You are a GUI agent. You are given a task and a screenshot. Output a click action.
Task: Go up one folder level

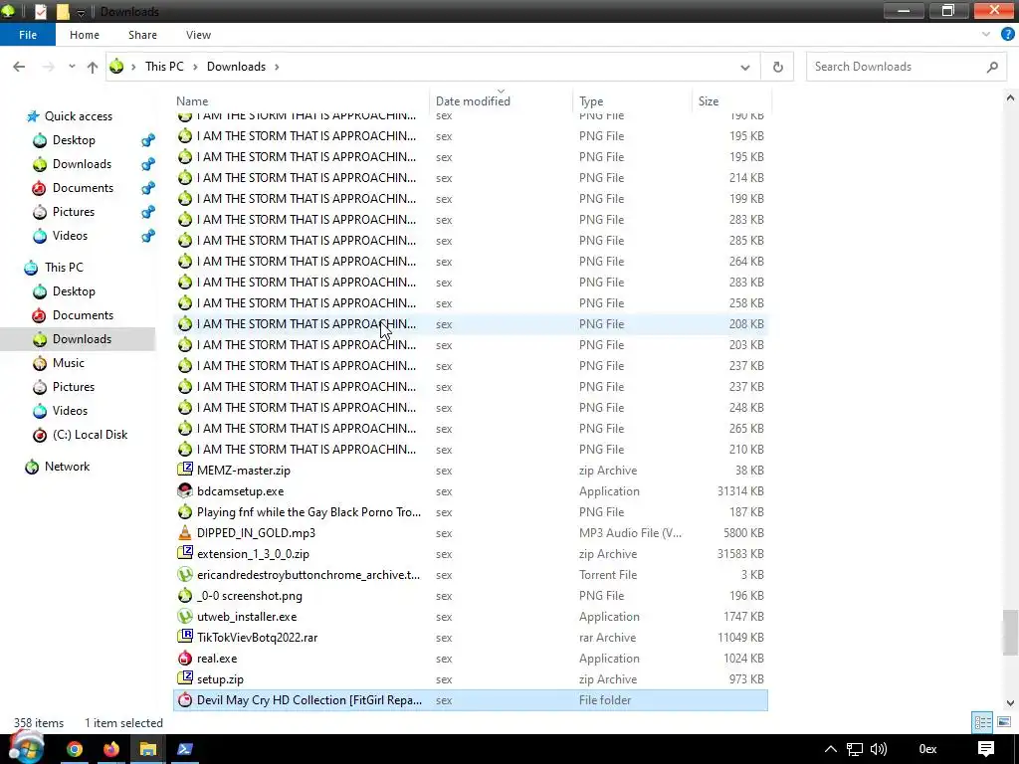(x=93, y=67)
